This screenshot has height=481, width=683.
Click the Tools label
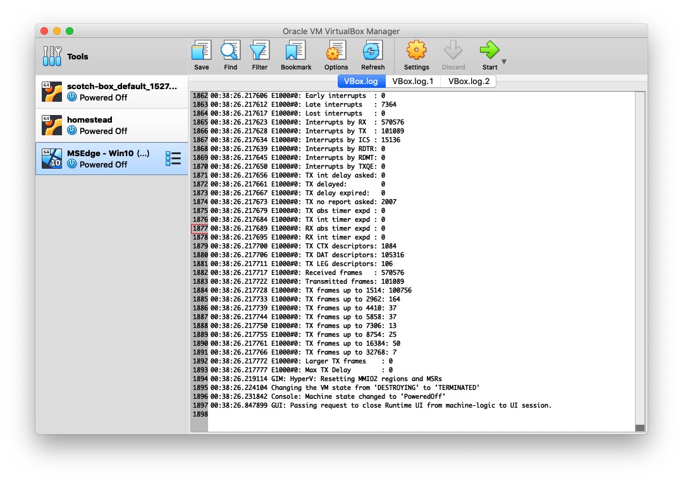point(78,57)
